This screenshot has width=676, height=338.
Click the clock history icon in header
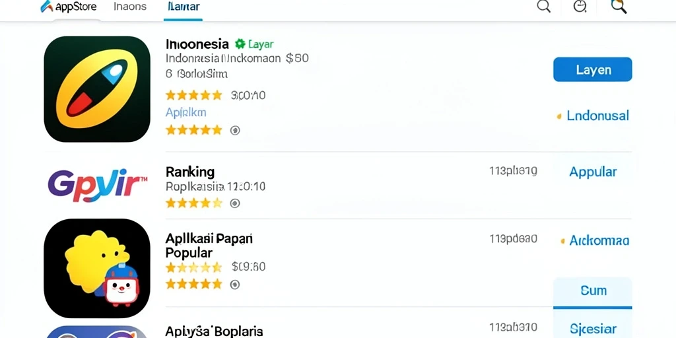coord(580,7)
